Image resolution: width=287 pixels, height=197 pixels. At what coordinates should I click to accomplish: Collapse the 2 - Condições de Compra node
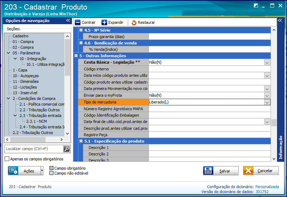(x=9, y=98)
